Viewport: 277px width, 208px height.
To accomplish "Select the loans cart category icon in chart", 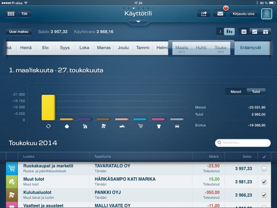I will pyautogui.click(x=103, y=126).
